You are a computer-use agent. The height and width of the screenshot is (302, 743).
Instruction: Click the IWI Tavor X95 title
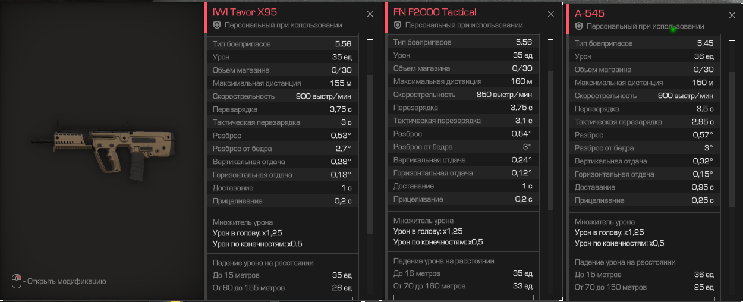click(244, 12)
